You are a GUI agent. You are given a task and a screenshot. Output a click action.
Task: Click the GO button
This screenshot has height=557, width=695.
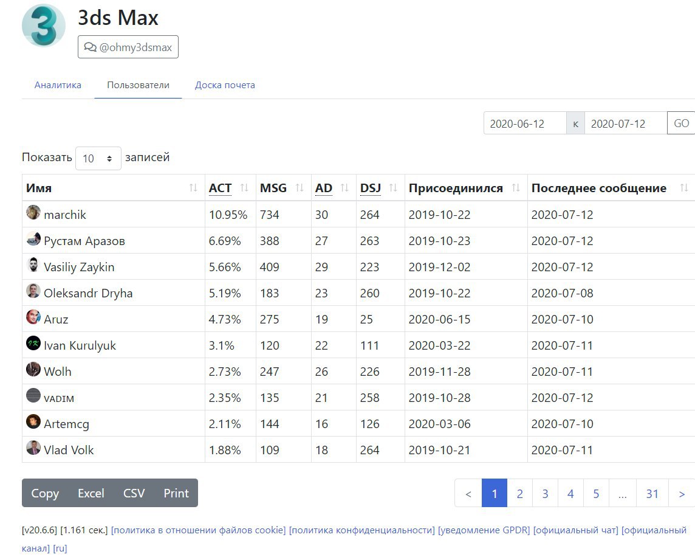(681, 123)
